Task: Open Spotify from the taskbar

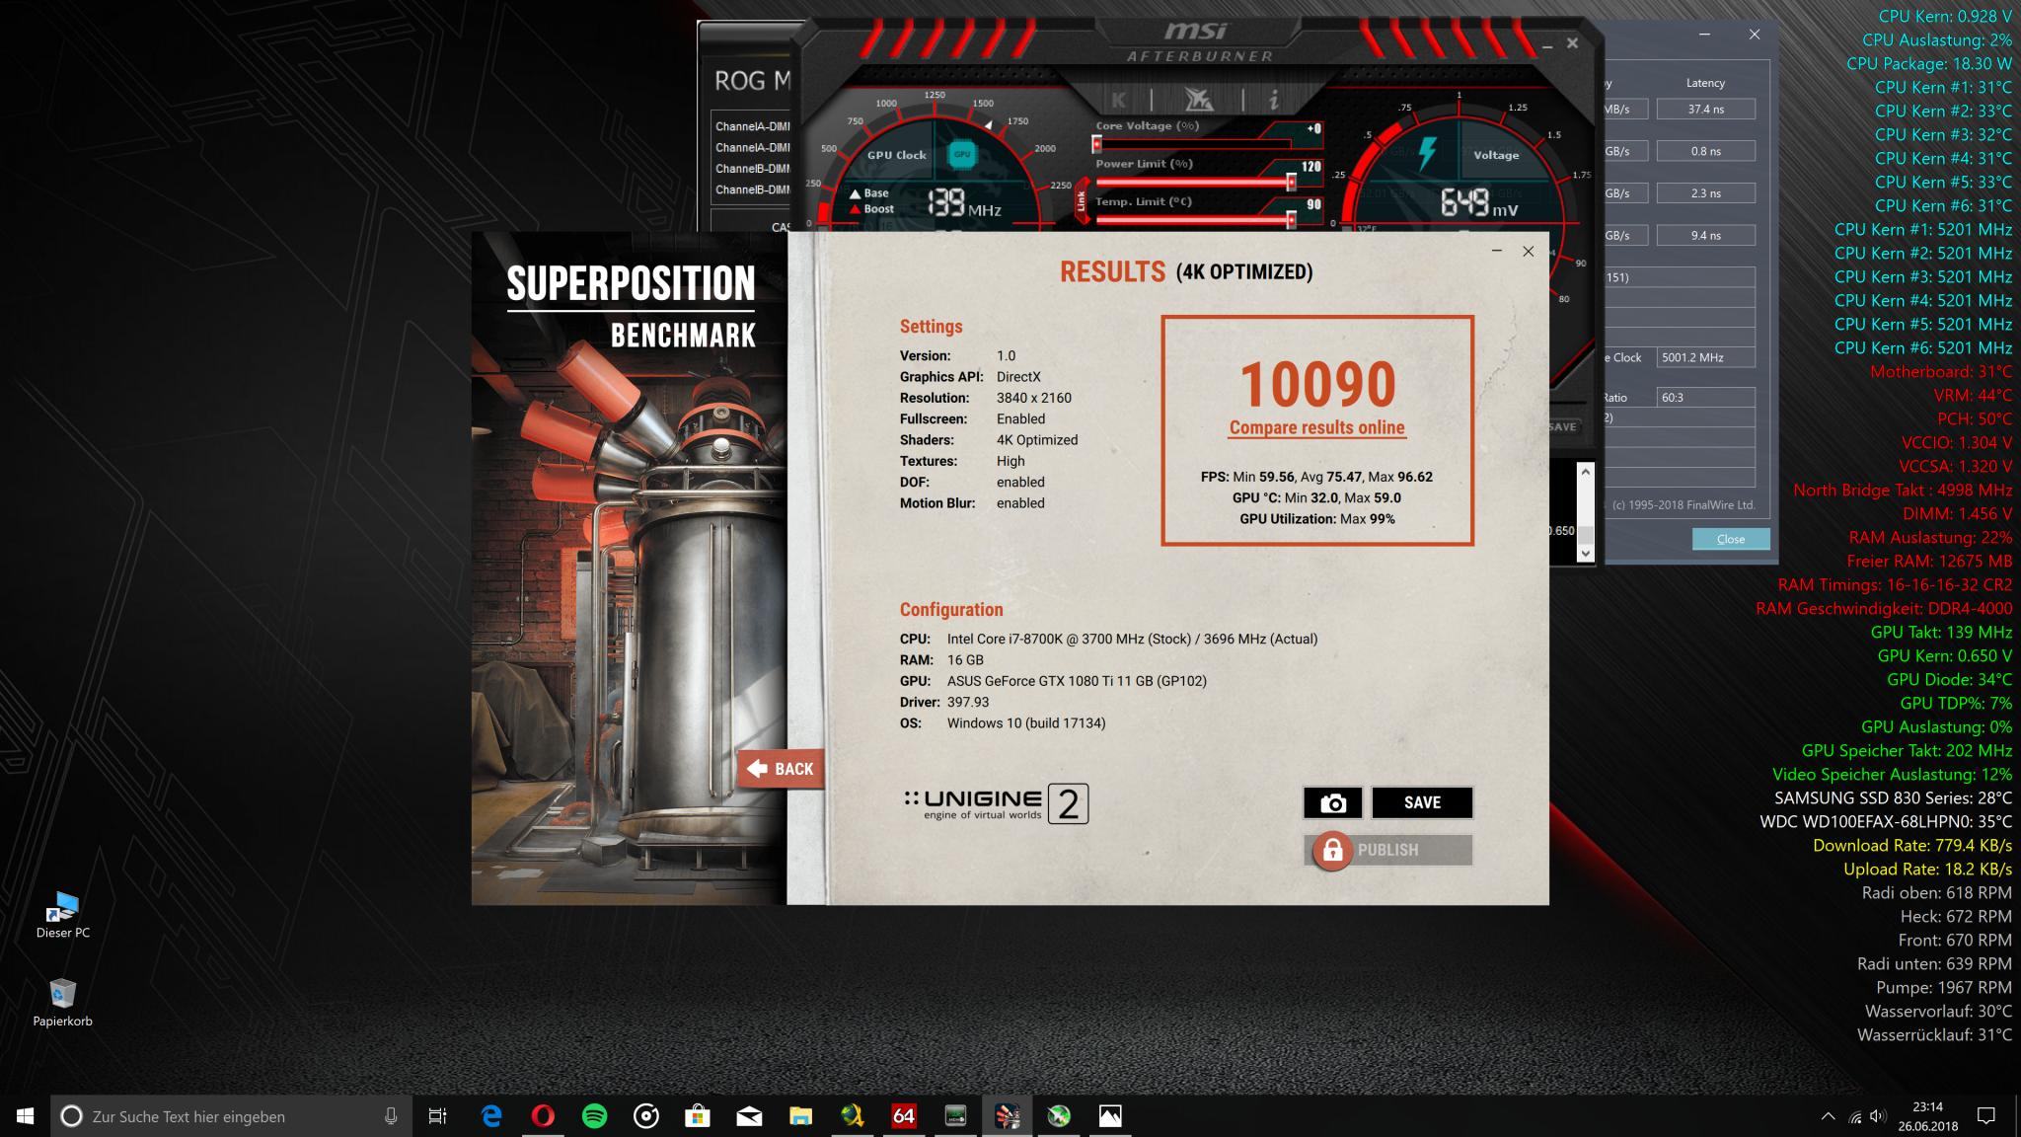Action: pos(595,1116)
